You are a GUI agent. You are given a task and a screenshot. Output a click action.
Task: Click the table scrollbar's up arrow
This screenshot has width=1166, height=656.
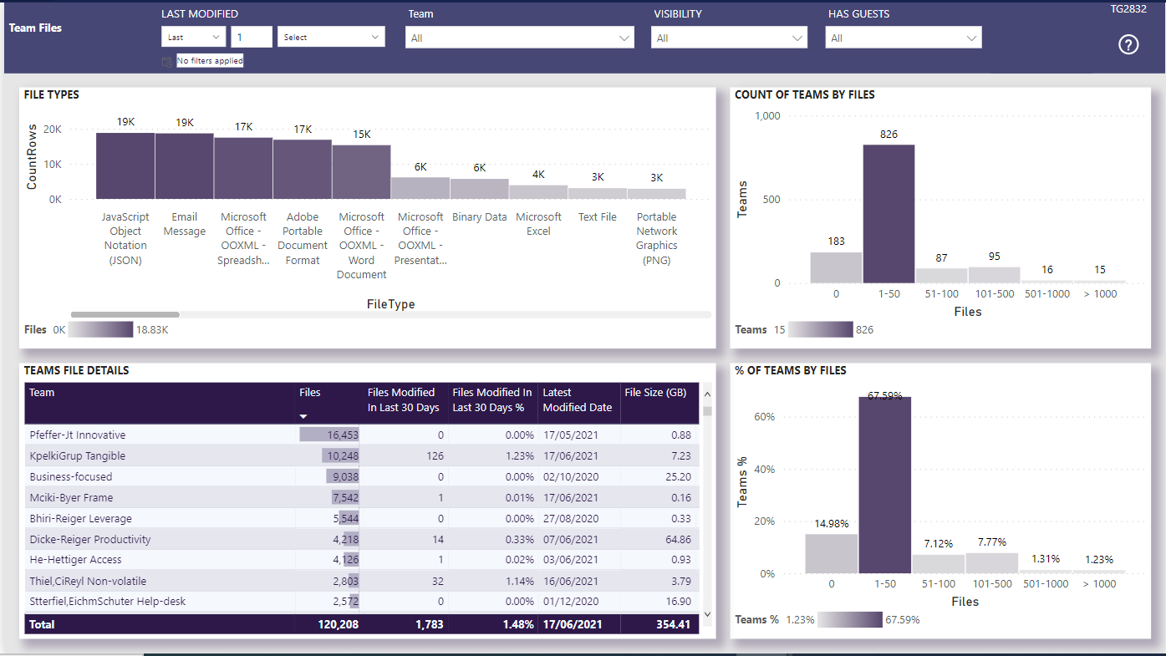707,394
